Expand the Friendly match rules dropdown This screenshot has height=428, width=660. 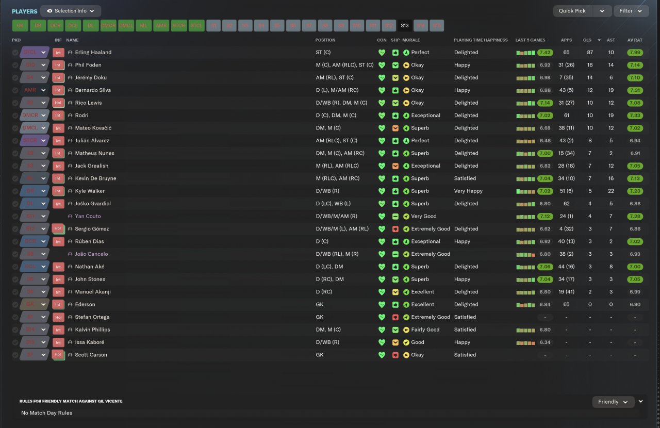pyautogui.click(x=613, y=402)
